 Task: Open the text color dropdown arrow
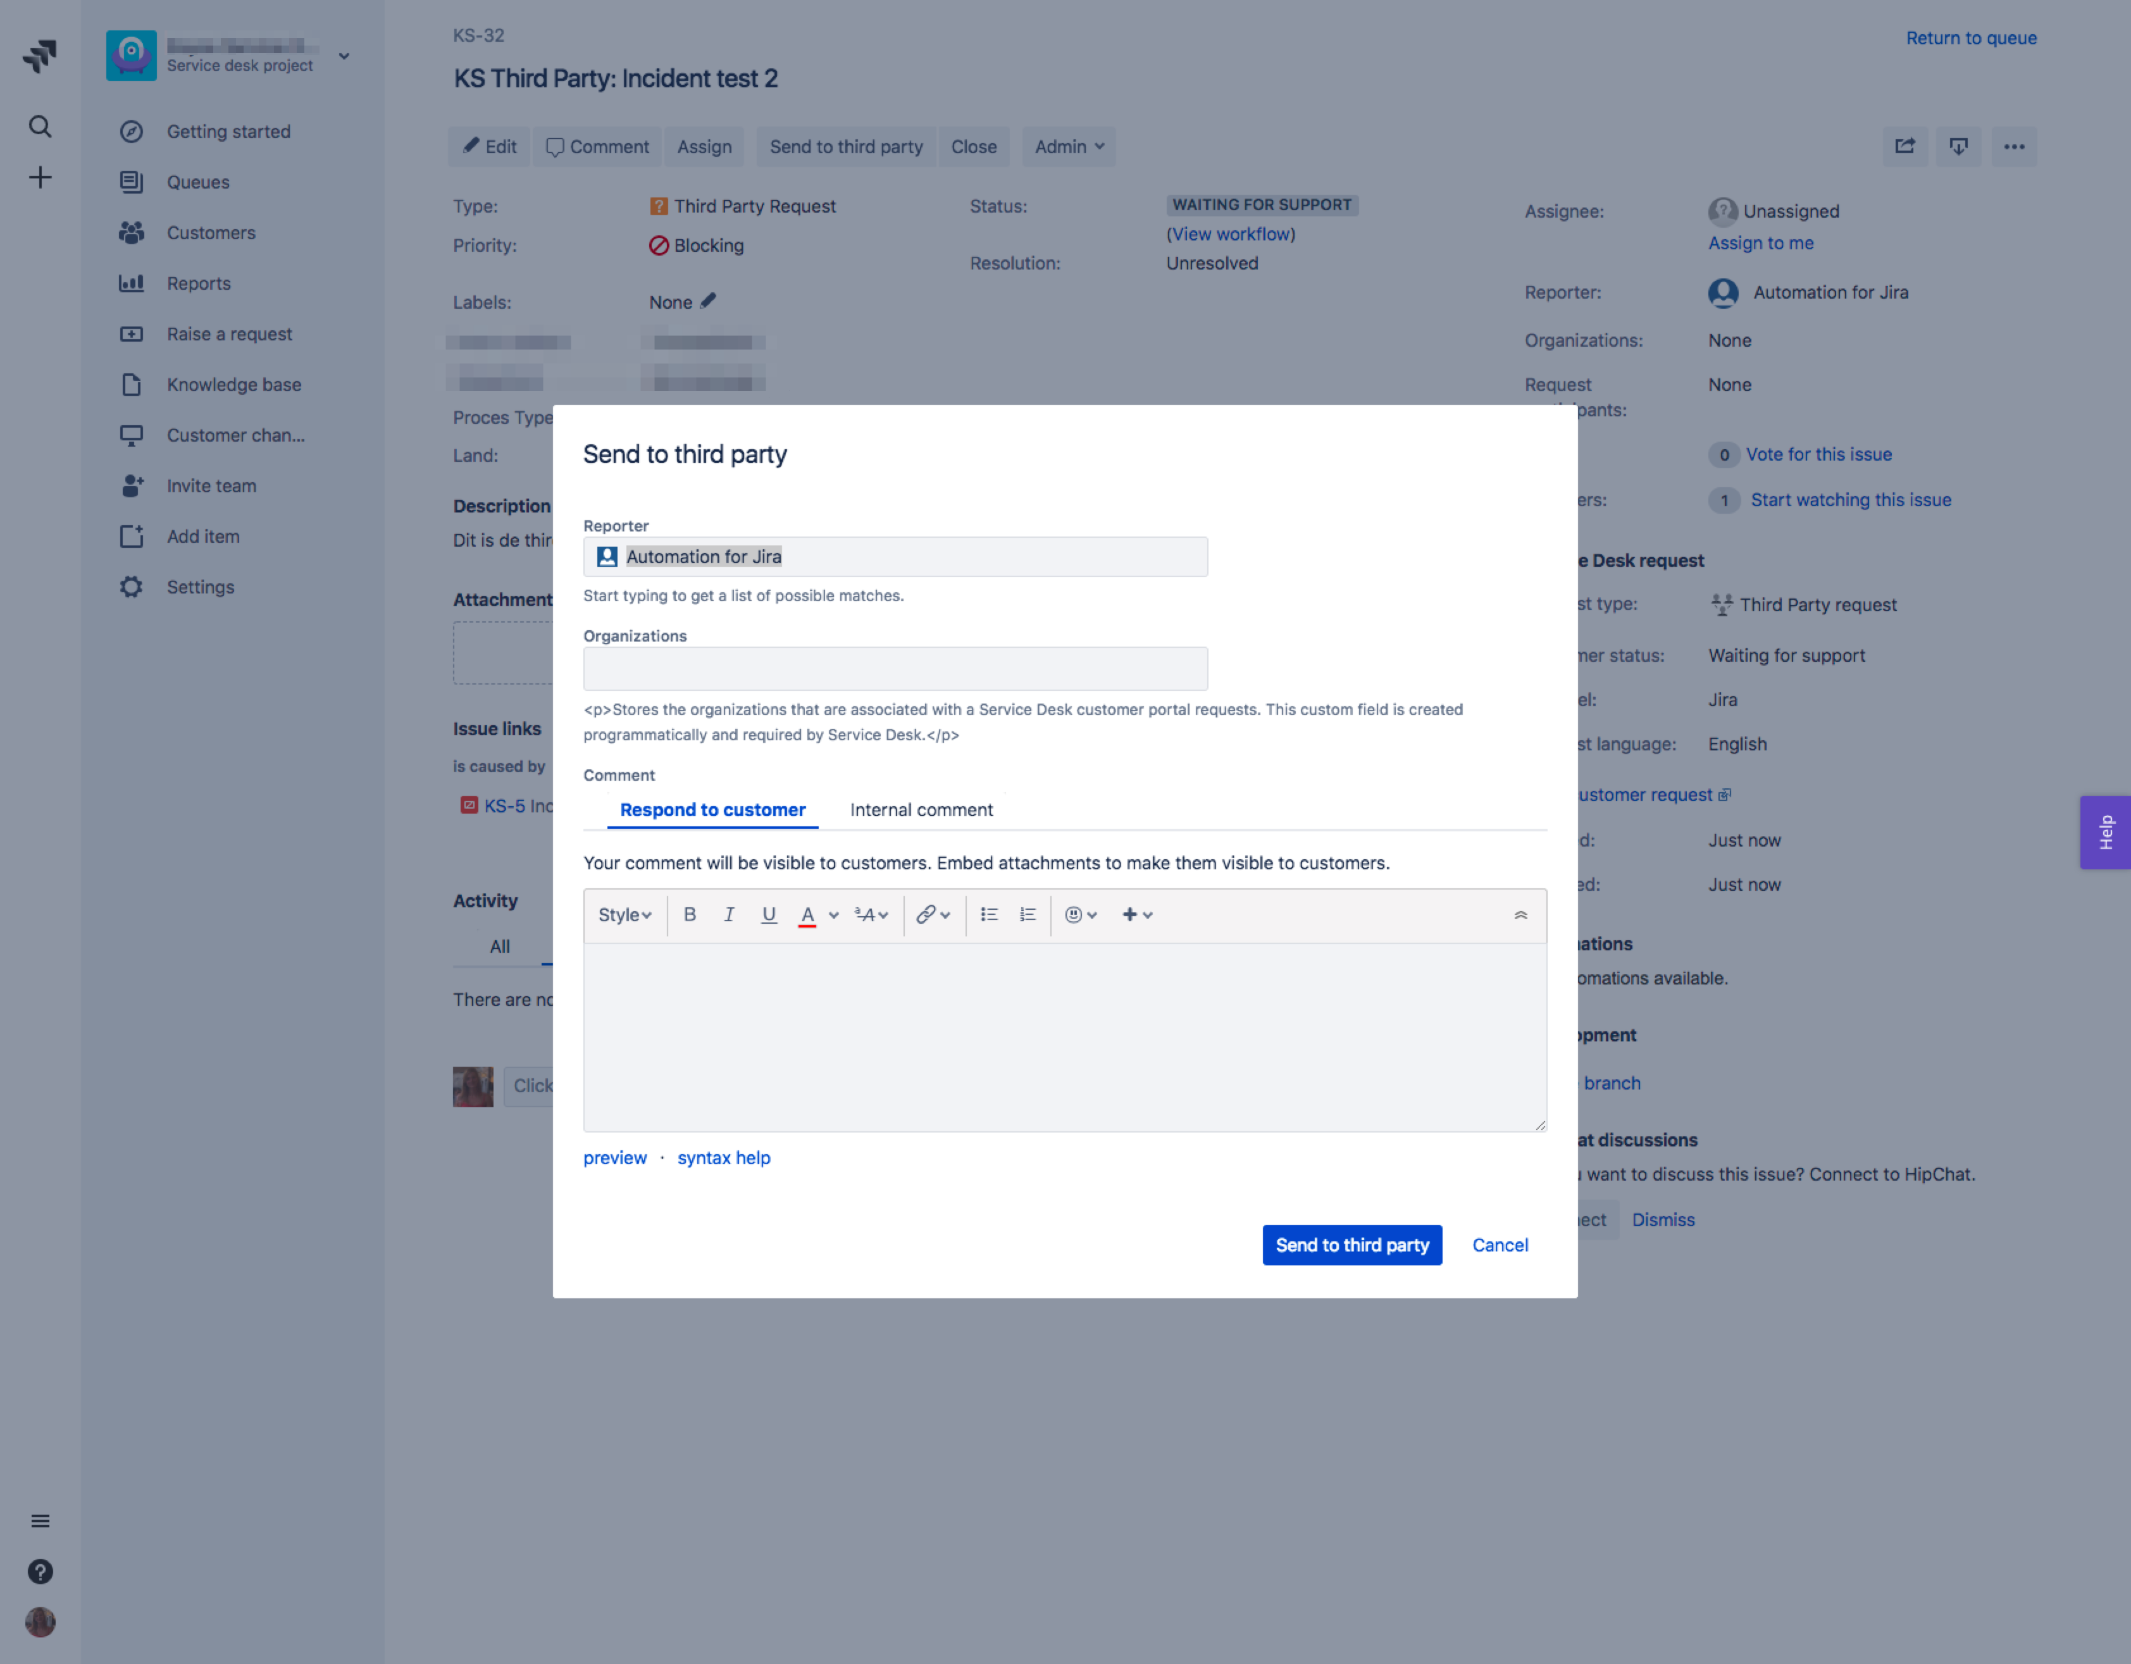[833, 916]
